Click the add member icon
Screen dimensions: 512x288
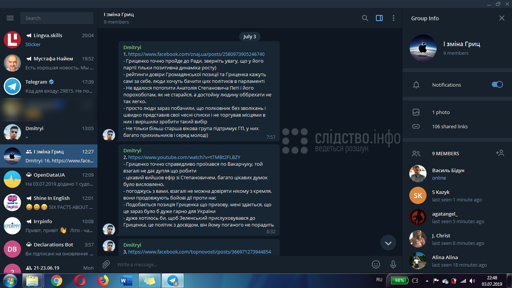[500, 153]
